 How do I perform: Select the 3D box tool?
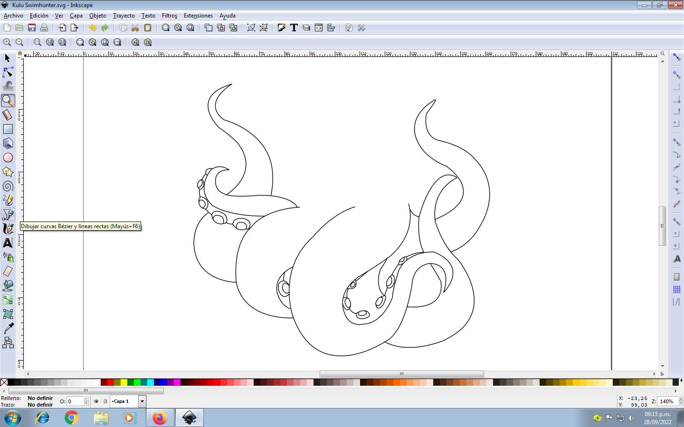pos(8,143)
